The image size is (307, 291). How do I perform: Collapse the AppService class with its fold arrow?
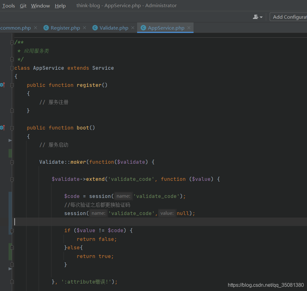[x=12, y=68]
